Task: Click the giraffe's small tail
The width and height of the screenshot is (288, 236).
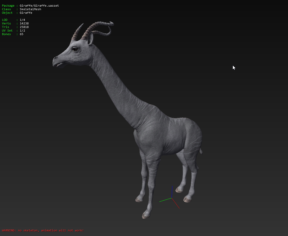Action: click(x=201, y=151)
